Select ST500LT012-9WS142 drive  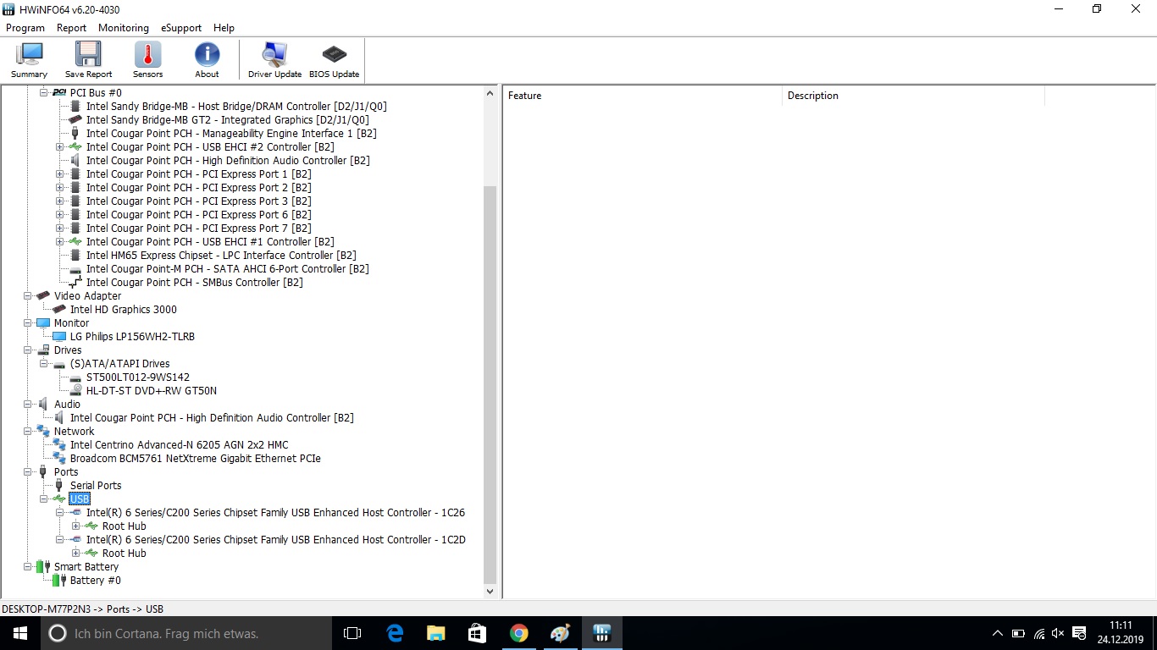tap(138, 377)
